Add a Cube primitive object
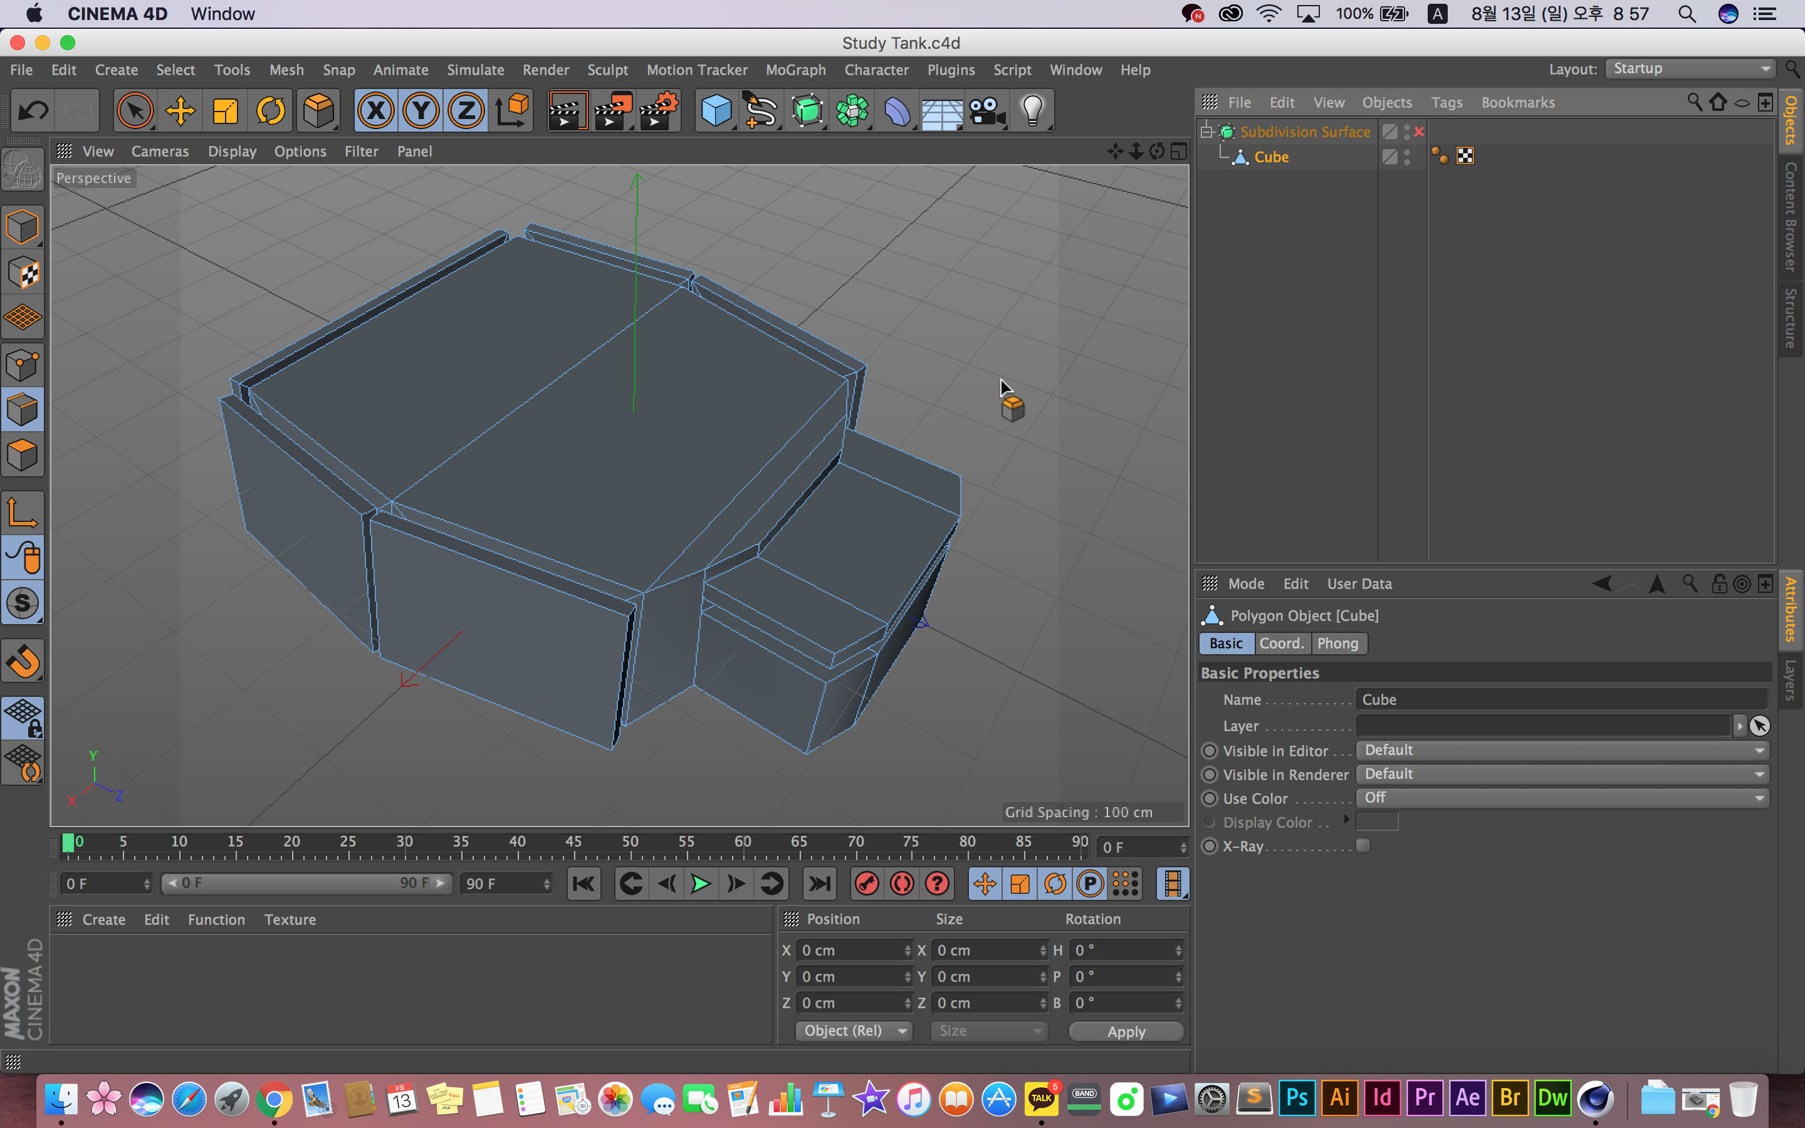Screen dimensions: 1805x1128 click(716, 111)
